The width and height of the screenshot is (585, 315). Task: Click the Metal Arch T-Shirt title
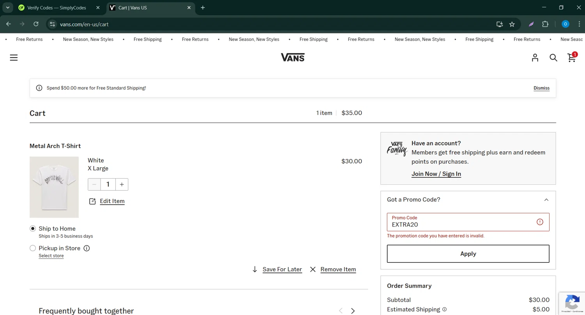55,146
